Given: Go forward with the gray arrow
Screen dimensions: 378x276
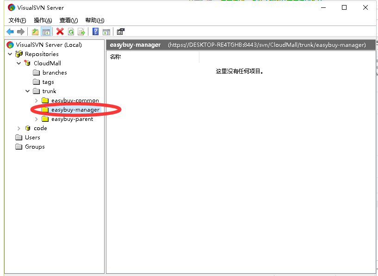Looking at the screenshot, I should [21, 31].
